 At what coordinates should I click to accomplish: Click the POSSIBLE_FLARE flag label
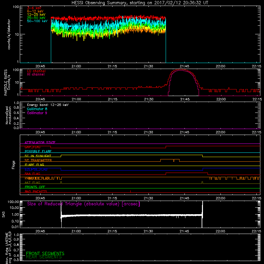point(38,151)
